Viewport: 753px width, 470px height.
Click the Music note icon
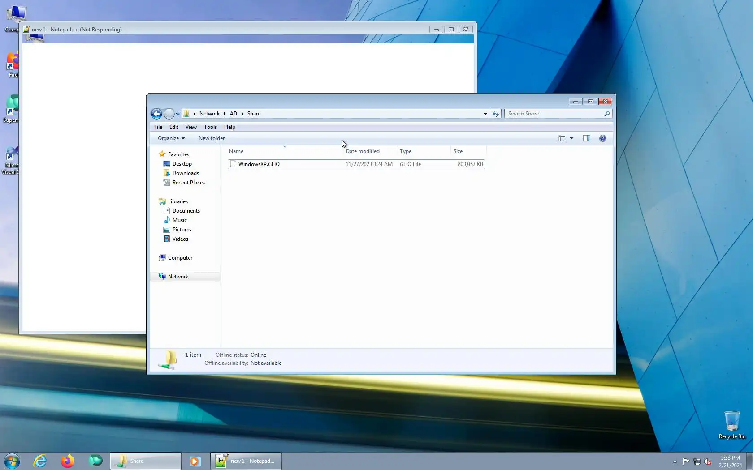tap(167, 220)
